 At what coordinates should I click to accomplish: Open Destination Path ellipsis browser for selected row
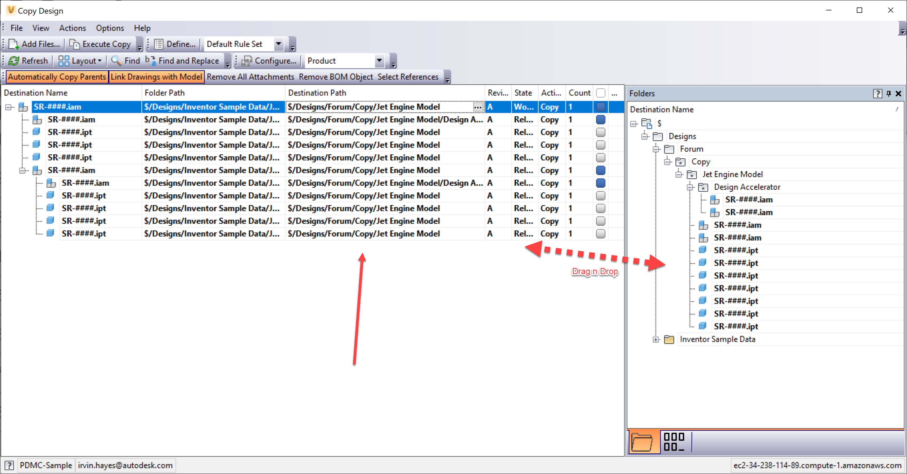tap(478, 107)
